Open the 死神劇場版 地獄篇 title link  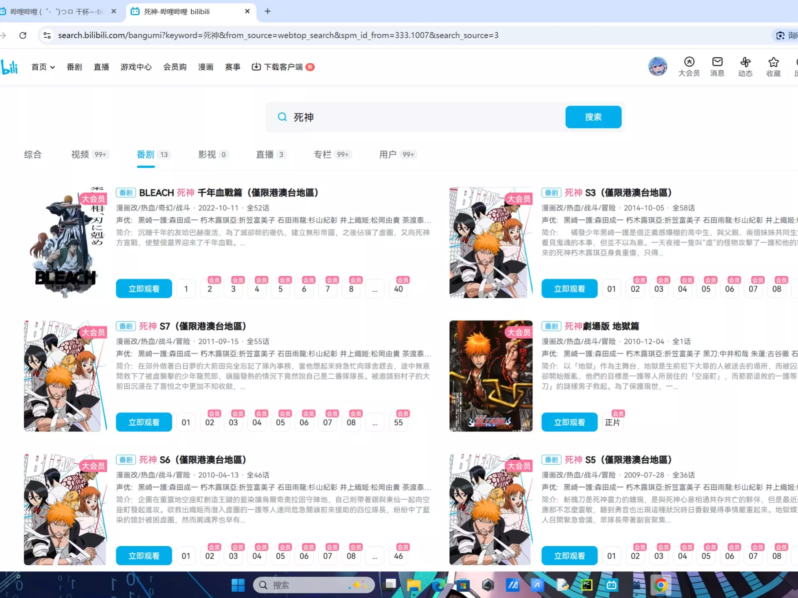[x=601, y=326]
